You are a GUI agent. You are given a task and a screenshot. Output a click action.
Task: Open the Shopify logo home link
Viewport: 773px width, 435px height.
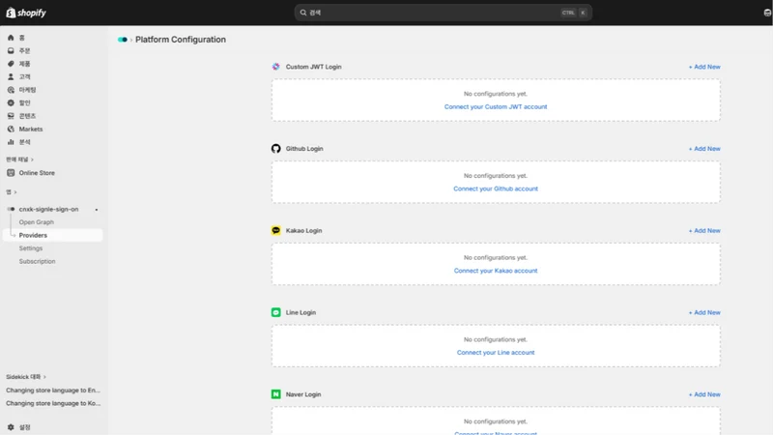[x=26, y=13]
